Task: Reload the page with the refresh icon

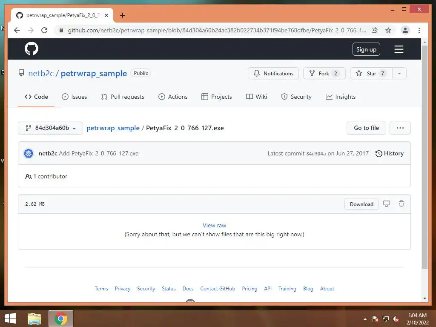Action: pyautogui.click(x=44, y=30)
